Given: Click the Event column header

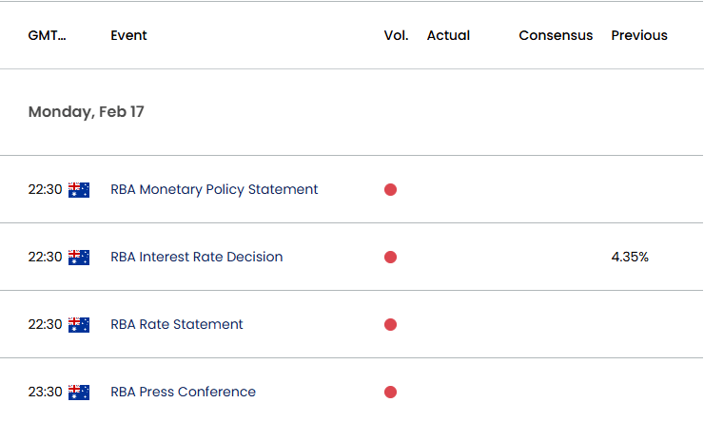Looking at the screenshot, I should (x=128, y=35).
